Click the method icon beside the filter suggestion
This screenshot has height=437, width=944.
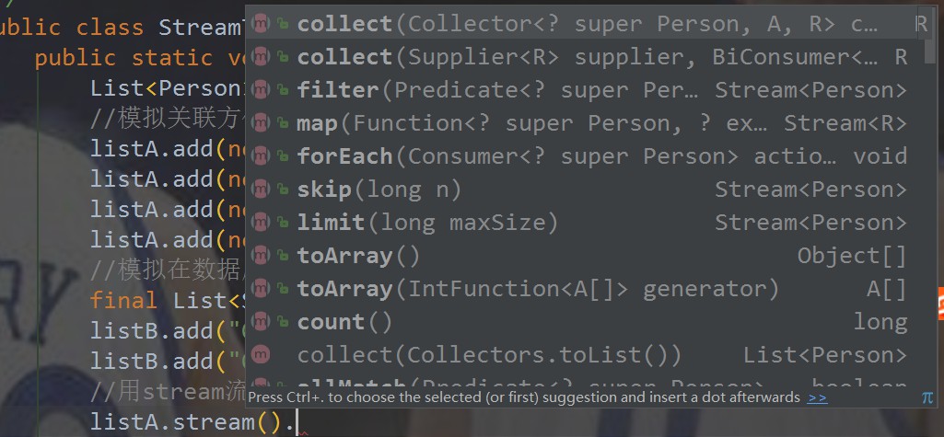point(261,90)
